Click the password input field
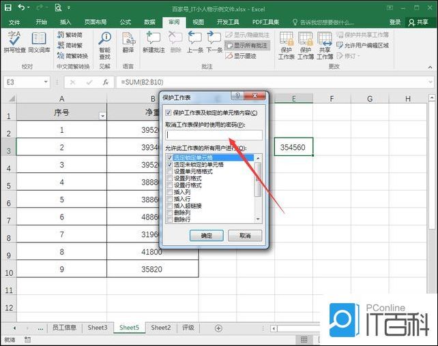Viewport: 438px width, 346px height. (214, 135)
